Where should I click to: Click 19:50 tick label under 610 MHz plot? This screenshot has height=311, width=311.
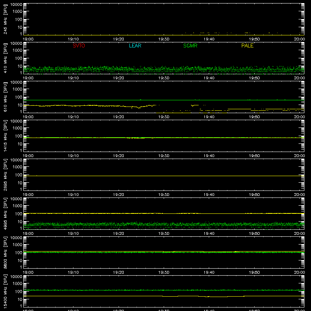254,117
